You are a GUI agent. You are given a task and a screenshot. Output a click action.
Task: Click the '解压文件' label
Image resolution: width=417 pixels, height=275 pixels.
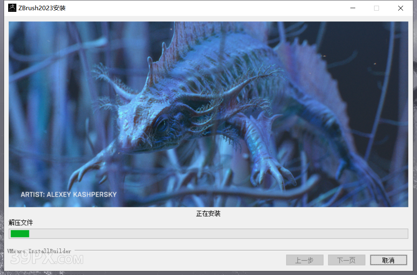click(x=21, y=222)
